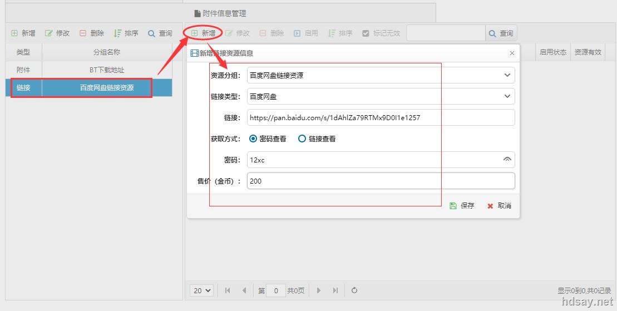617x311 pixels.
Task: Click the left panel 排序 sort icon
Action: pyautogui.click(x=117, y=33)
